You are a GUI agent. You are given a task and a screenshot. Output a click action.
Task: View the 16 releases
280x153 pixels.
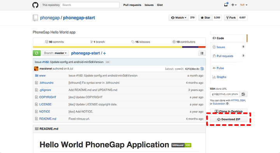pos(141,42)
